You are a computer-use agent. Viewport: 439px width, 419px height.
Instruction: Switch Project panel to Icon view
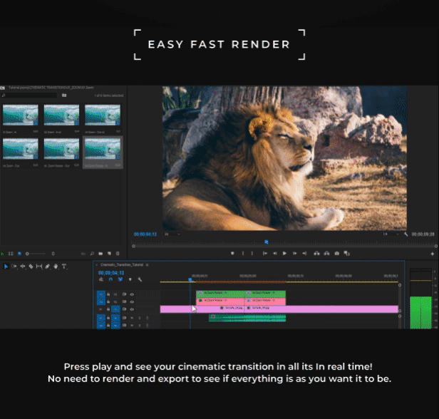tap(20, 254)
